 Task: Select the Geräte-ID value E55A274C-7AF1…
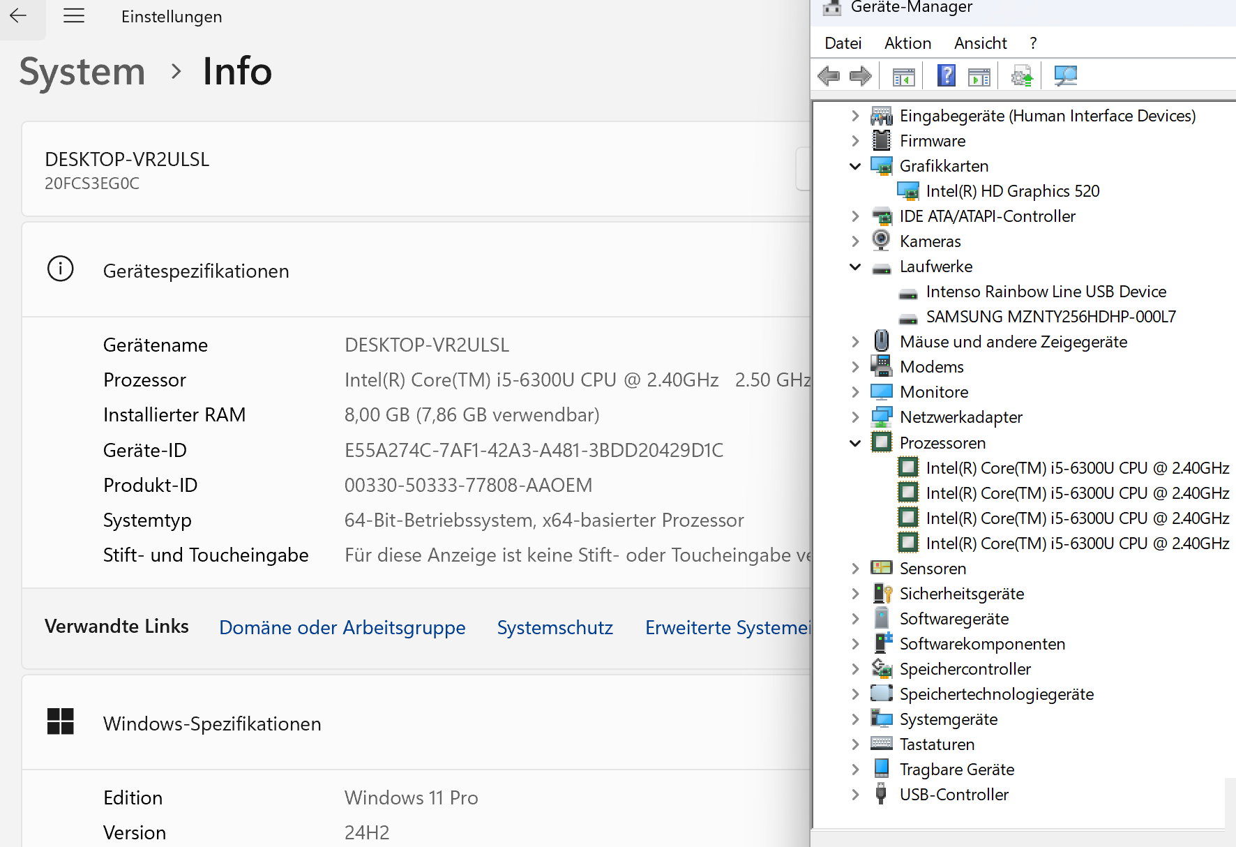[x=534, y=450]
